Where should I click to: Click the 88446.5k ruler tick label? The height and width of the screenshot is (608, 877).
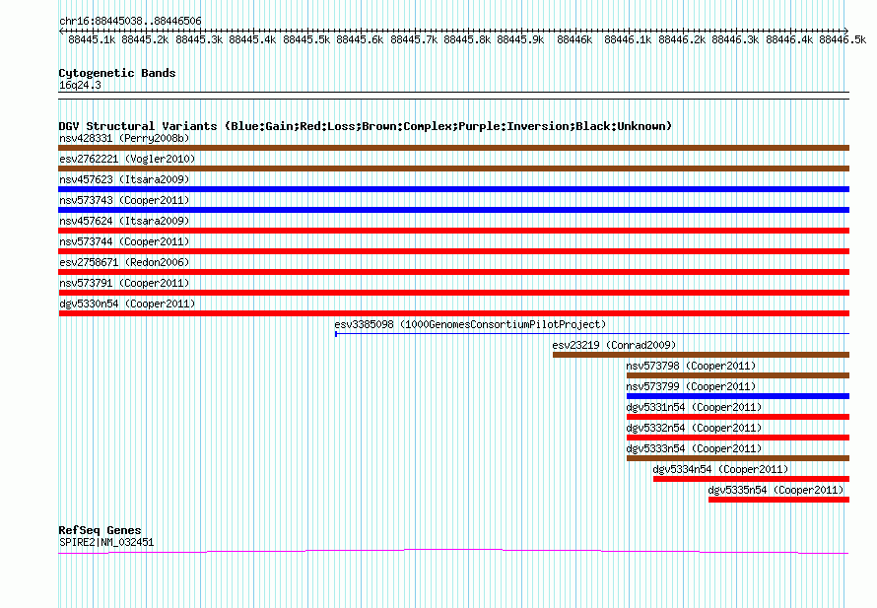point(843,39)
